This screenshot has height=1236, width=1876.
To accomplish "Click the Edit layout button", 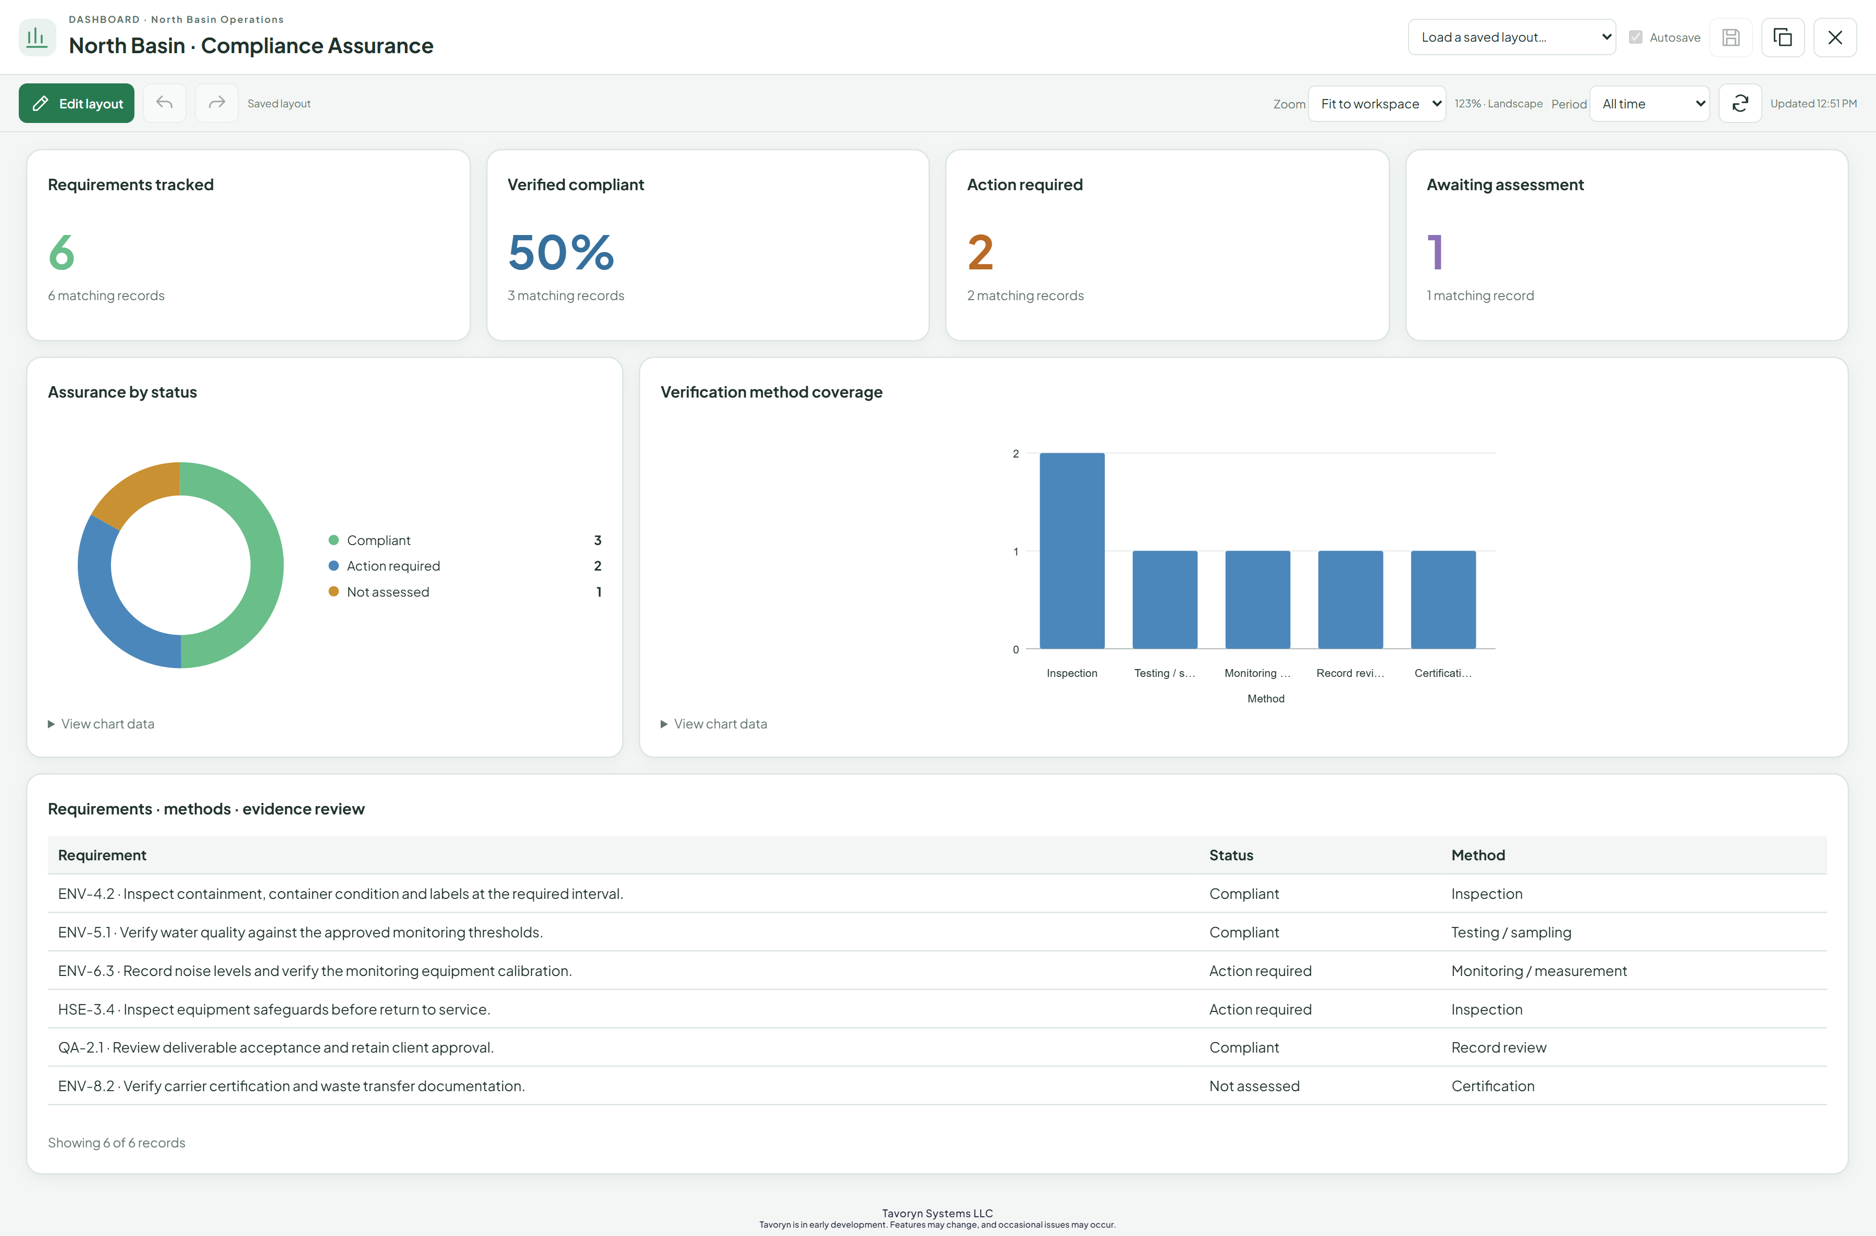I will [77, 103].
